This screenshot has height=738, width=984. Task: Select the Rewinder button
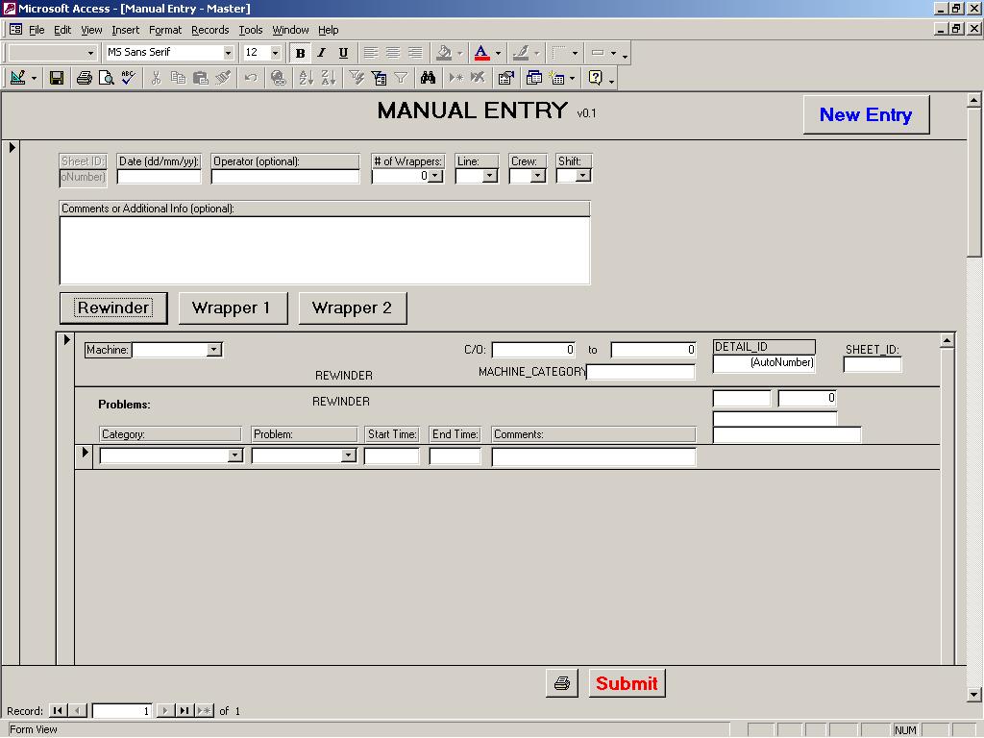pyautogui.click(x=113, y=308)
